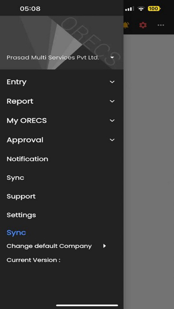Tap the white Sync menu item
The width and height of the screenshot is (174, 309).
coord(16,178)
